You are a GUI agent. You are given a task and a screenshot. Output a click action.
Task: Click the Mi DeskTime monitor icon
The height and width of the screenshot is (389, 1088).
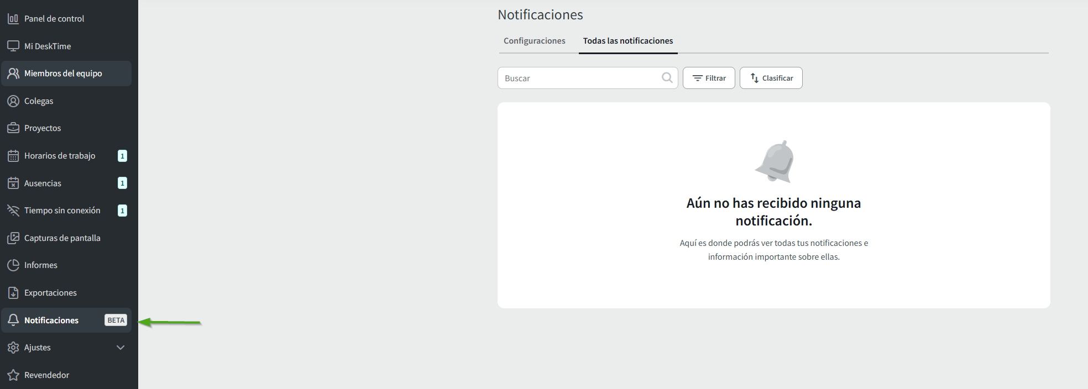tap(13, 46)
